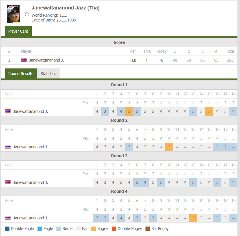
Task: Click the 3+ Bogey legend color swatch
Action: point(148,229)
